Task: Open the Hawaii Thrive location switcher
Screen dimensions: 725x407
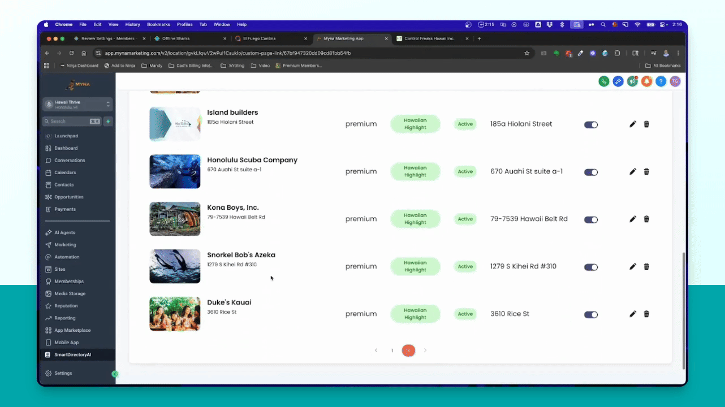Action: pos(78,105)
